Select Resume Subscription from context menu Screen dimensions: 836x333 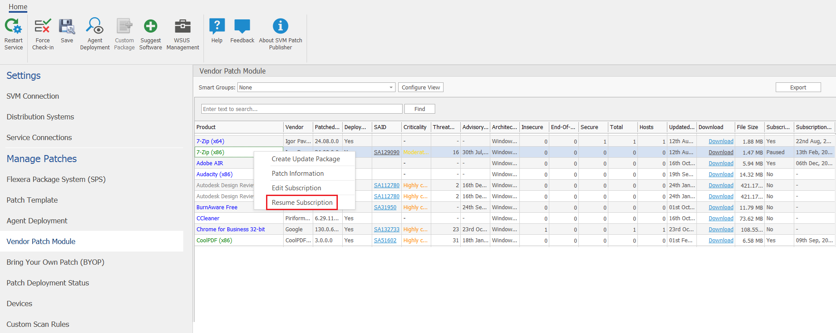(x=302, y=203)
